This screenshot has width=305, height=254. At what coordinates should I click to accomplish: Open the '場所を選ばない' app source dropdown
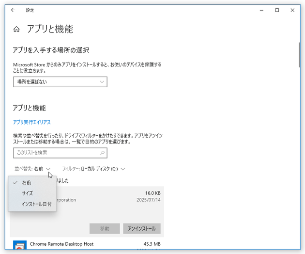[60, 82]
